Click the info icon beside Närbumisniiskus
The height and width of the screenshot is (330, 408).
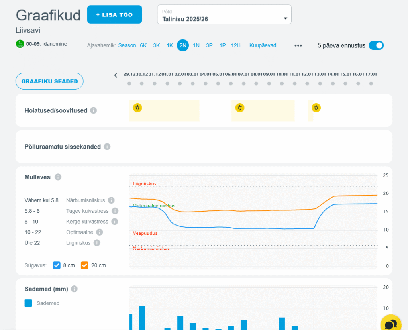111,200
